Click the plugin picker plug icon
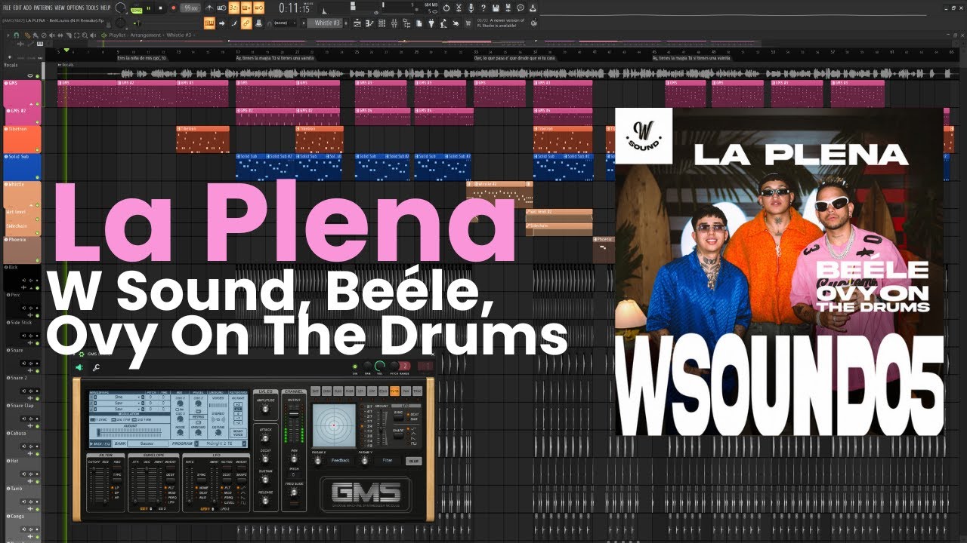967x543 pixels. (x=431, y=23)
